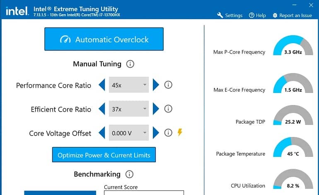This screenshot has height=195, width=319.
Task: Click the Max P-Core Frequency gauge
Action: [x=293, y=45]
